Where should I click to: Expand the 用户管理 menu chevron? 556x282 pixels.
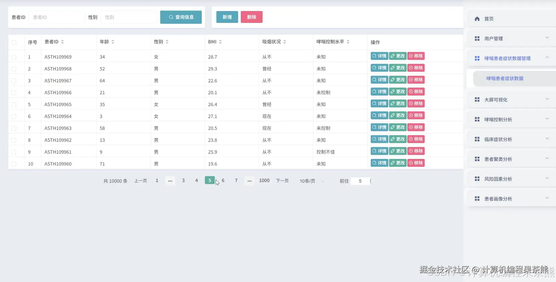(x=547, y=38)
